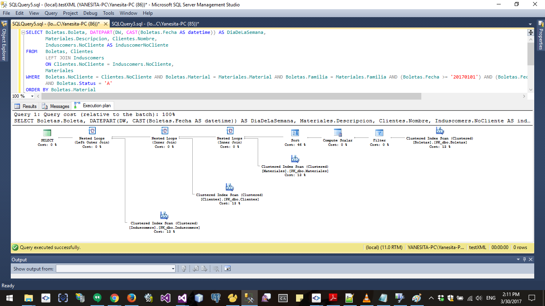Screen dimensions: 545x306
Task: Click the editor split-window handle icon
Action: (x=531, y=33)
